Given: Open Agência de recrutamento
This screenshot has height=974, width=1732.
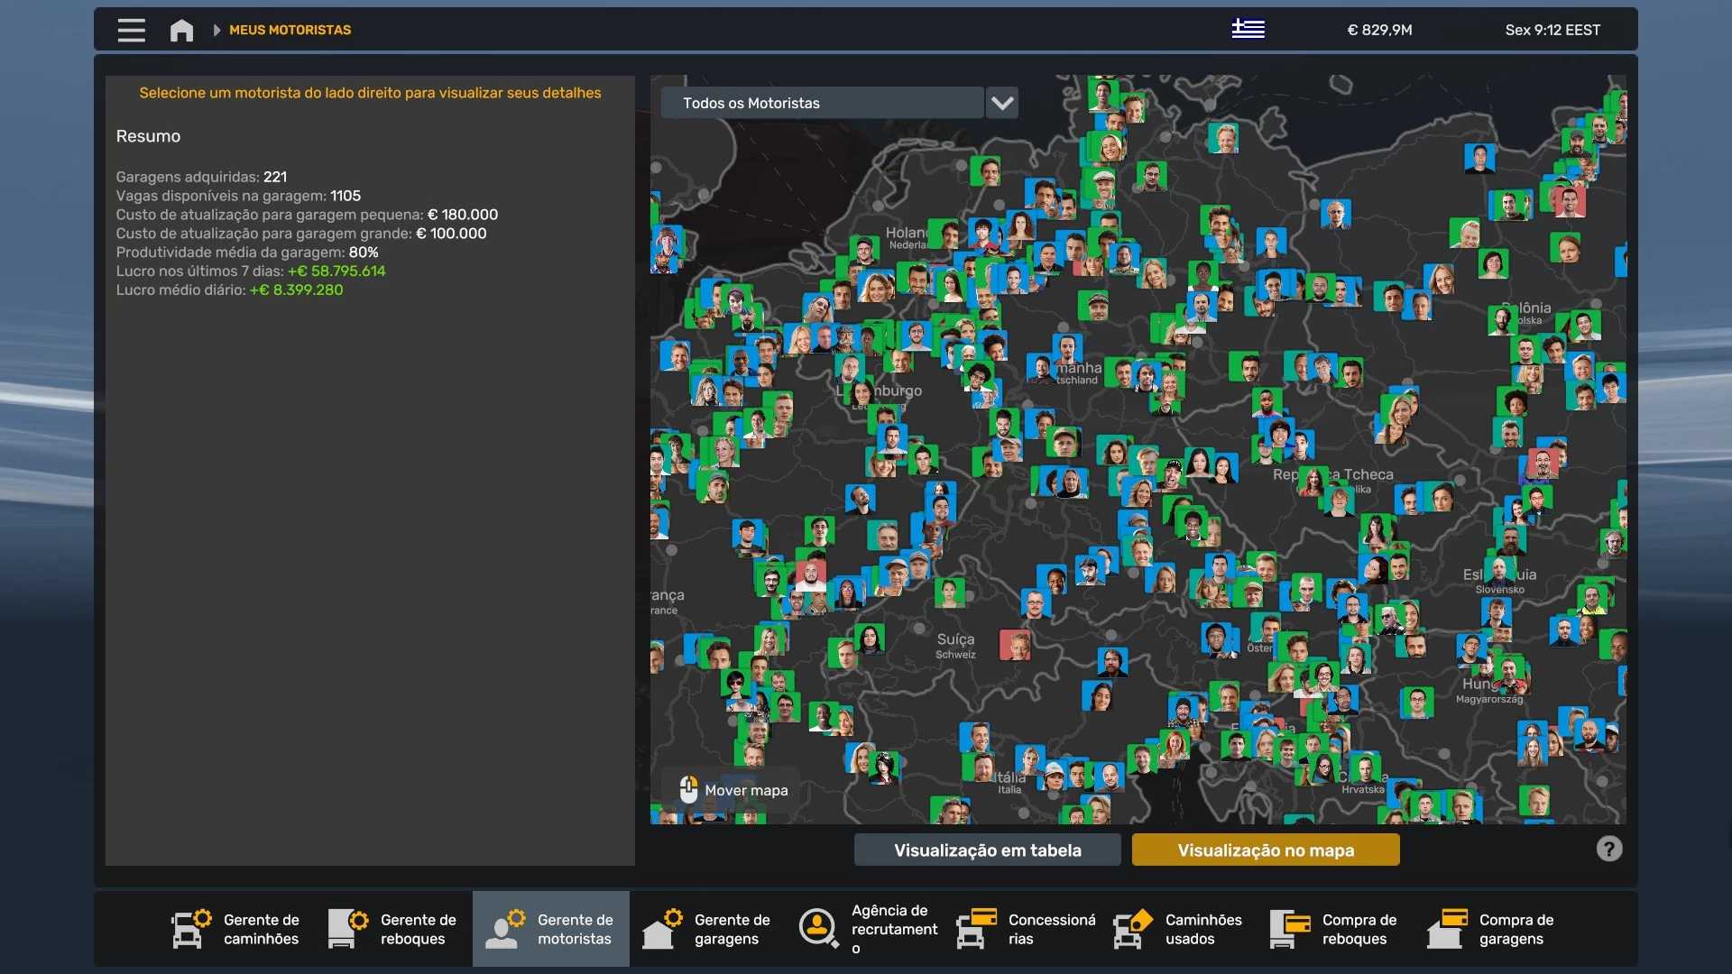Looking at the screenshot, I should 868,929.
